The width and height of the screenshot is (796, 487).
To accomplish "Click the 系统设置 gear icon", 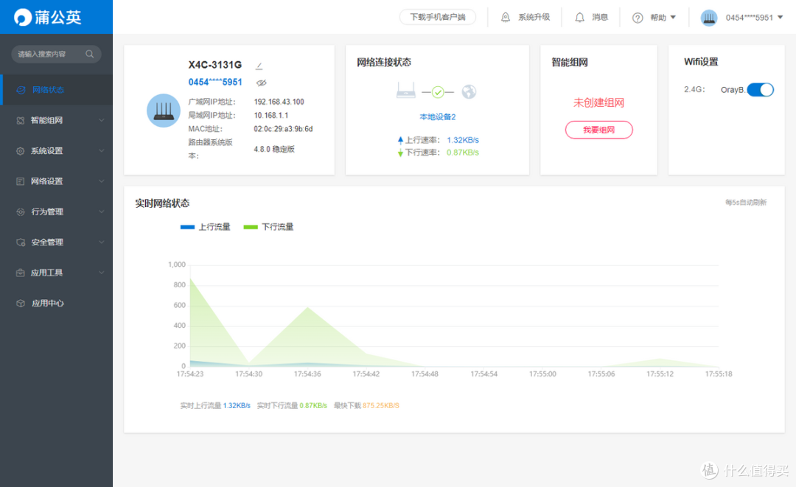I will (21, 150).
